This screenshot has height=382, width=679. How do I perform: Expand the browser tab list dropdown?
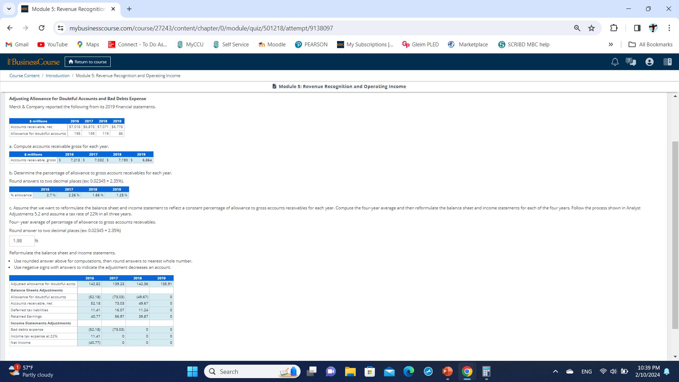pyautogui.click(x=10, y=9)
